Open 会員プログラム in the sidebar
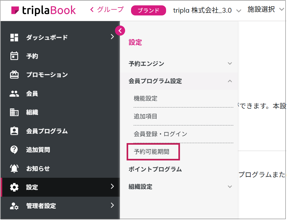Image resolution: width=287 pixels, height=220 pixels. (x=60, y=131)
